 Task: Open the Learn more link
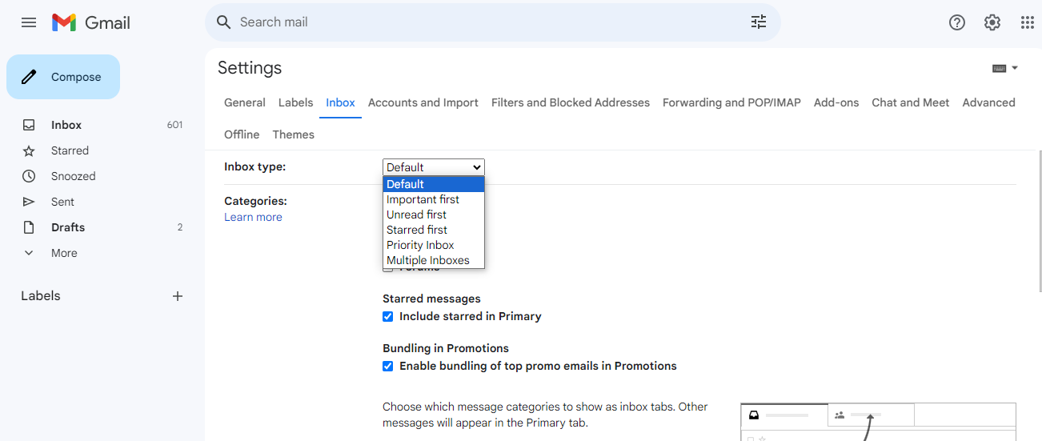pyautogui.click(x=253, y=217)
